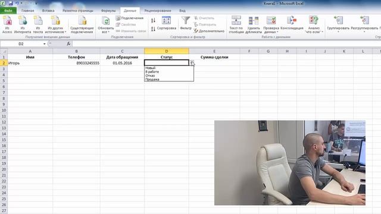Select the date cell 01.05.2016
The width and height of the screenshot is (381, 214).
click(122, 63)
